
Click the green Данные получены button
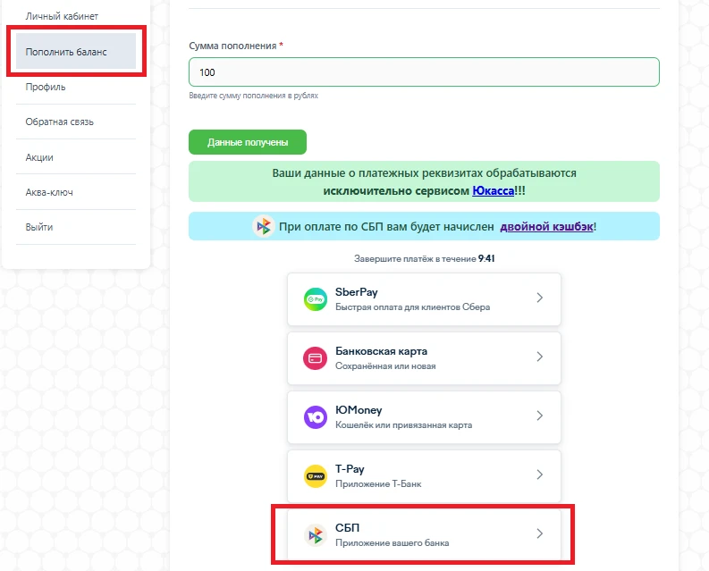248,142
